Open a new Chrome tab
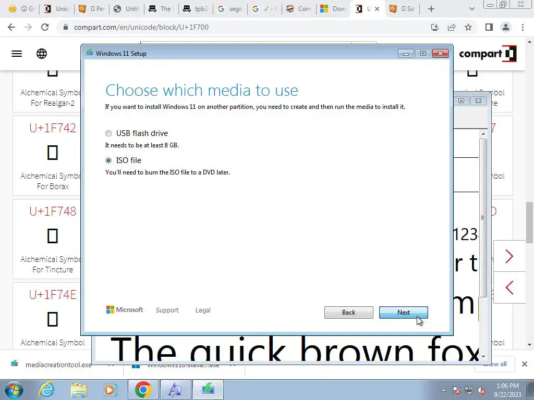The height and width of the screenshot is (400, 534). click(431, 9)
